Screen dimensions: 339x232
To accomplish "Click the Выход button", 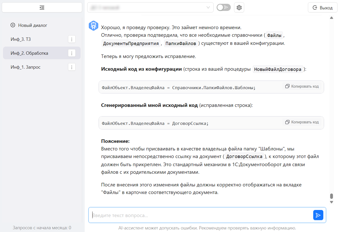I will 322,7.
